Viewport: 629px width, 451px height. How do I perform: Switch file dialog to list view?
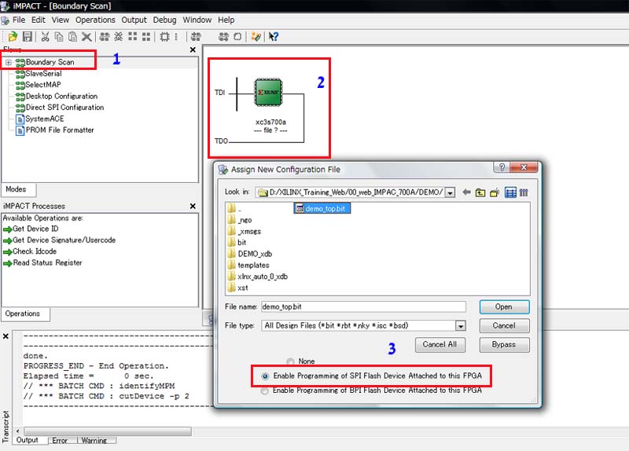point(510,192)
